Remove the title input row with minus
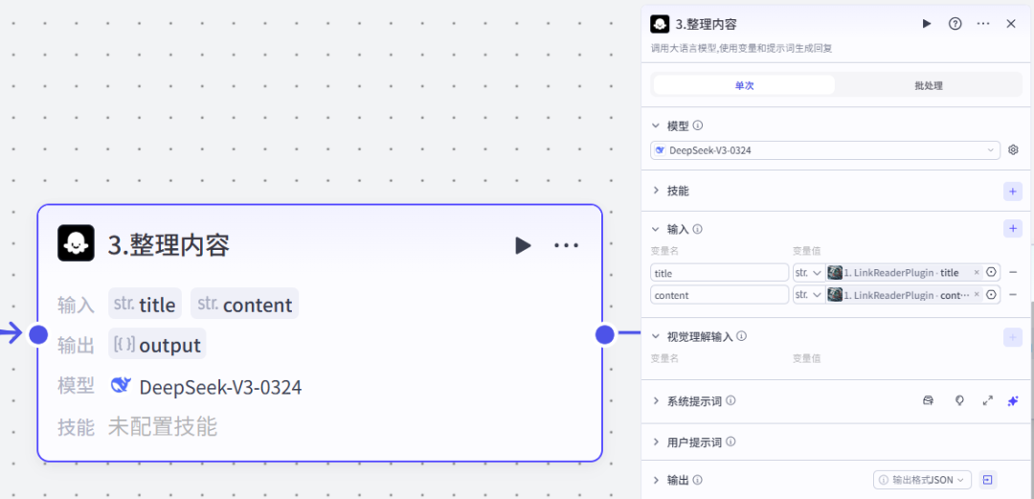 coord(1014,273)
